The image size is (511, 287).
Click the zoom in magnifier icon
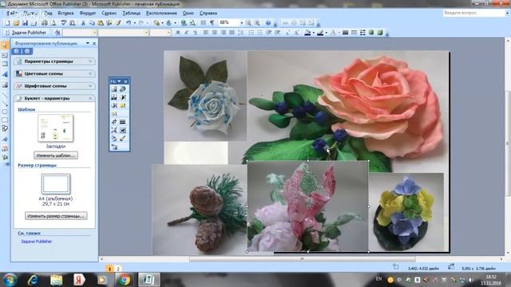[257, 23]
